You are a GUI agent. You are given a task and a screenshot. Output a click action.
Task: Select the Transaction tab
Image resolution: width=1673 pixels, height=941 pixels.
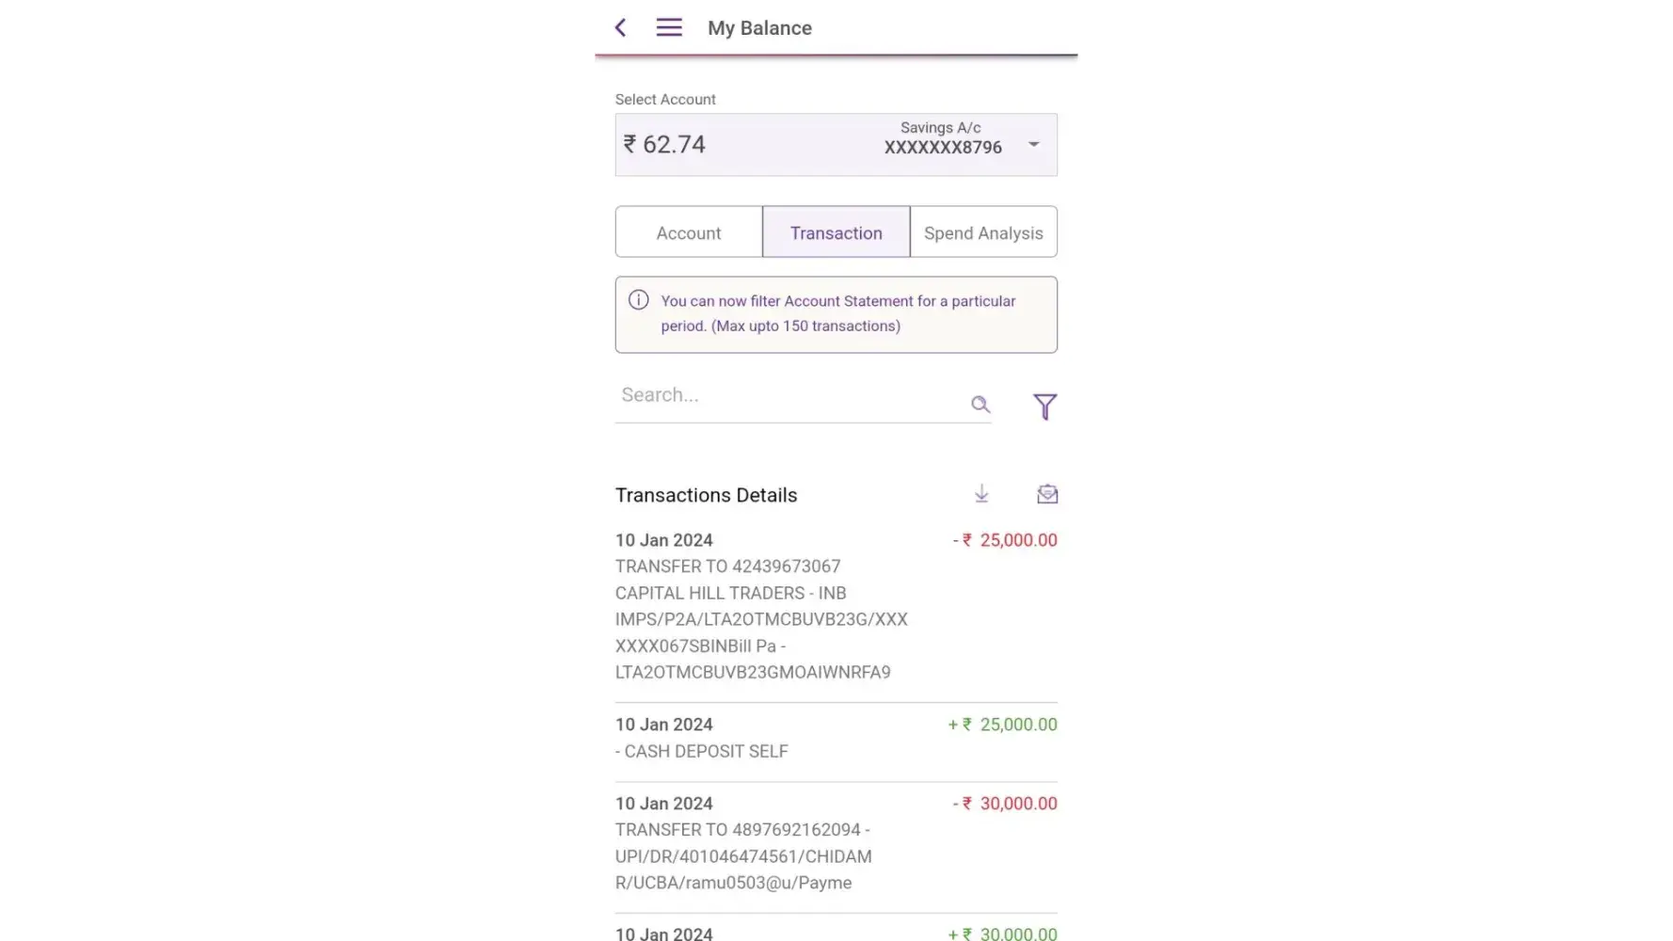point(836,232)
